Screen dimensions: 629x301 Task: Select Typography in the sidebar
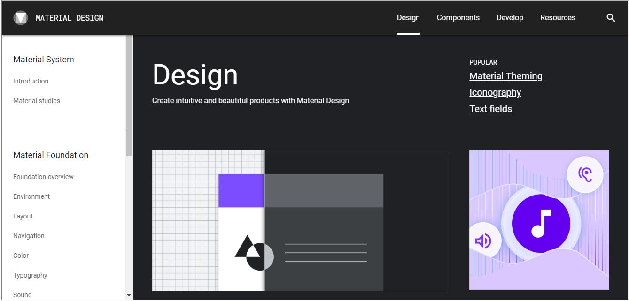click(30, 275)
